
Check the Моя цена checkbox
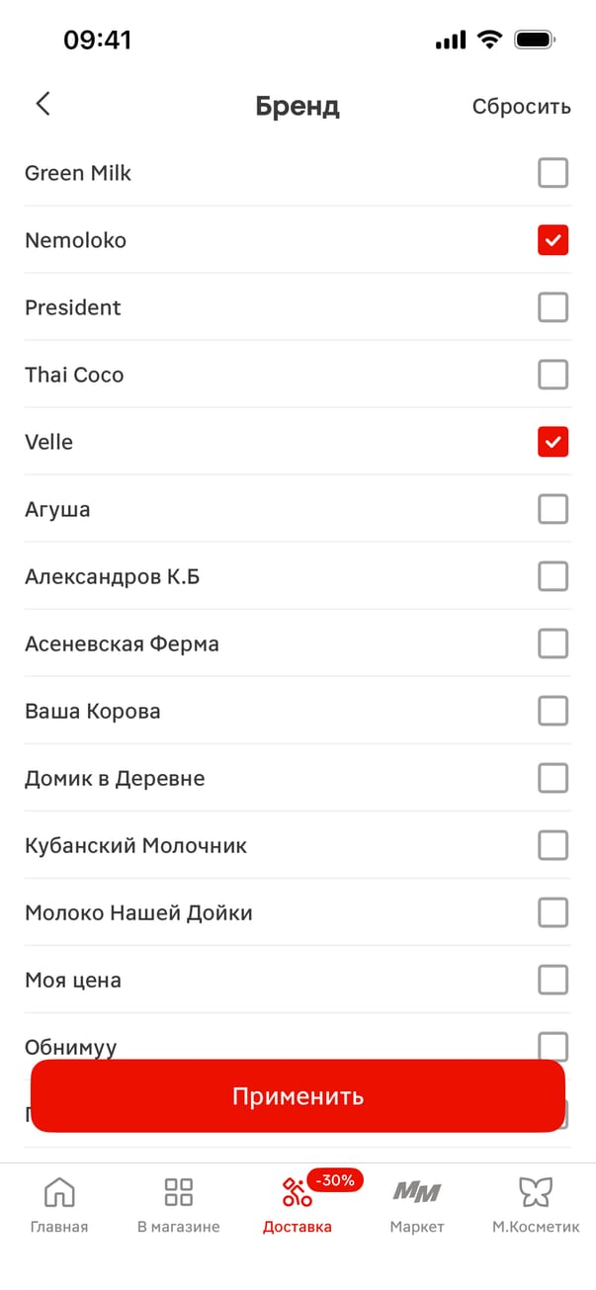point(553,980)
